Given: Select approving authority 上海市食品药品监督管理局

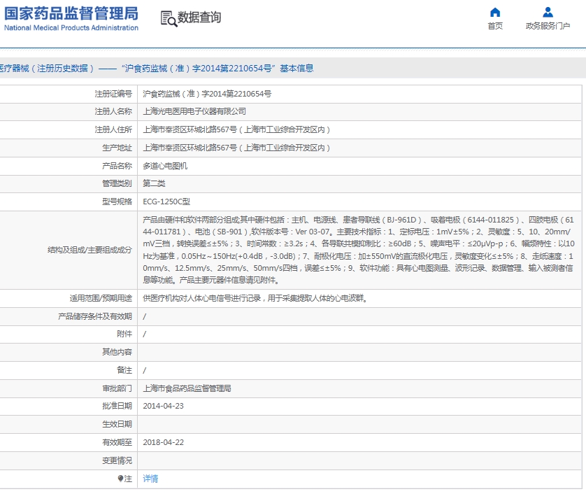Looking at the screenshot, I should (187, 388).
